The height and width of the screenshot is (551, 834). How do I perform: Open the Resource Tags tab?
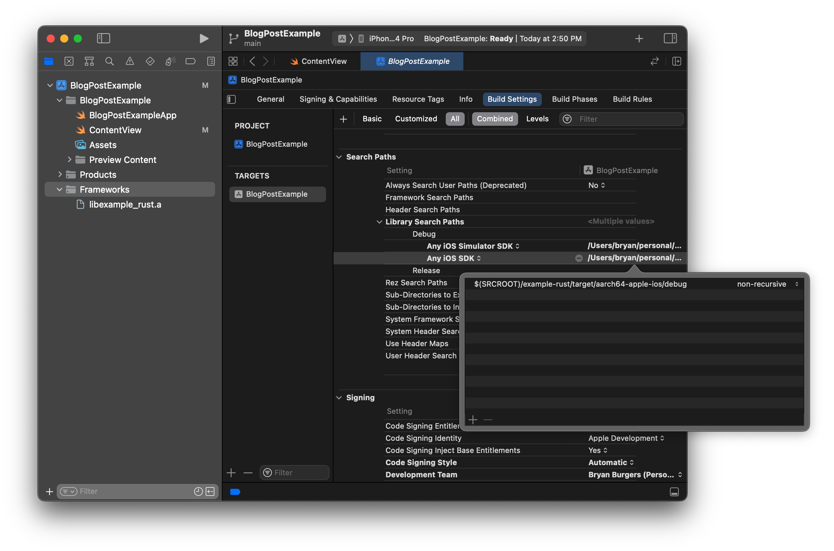pyautogui.click(x=418, y=99)
